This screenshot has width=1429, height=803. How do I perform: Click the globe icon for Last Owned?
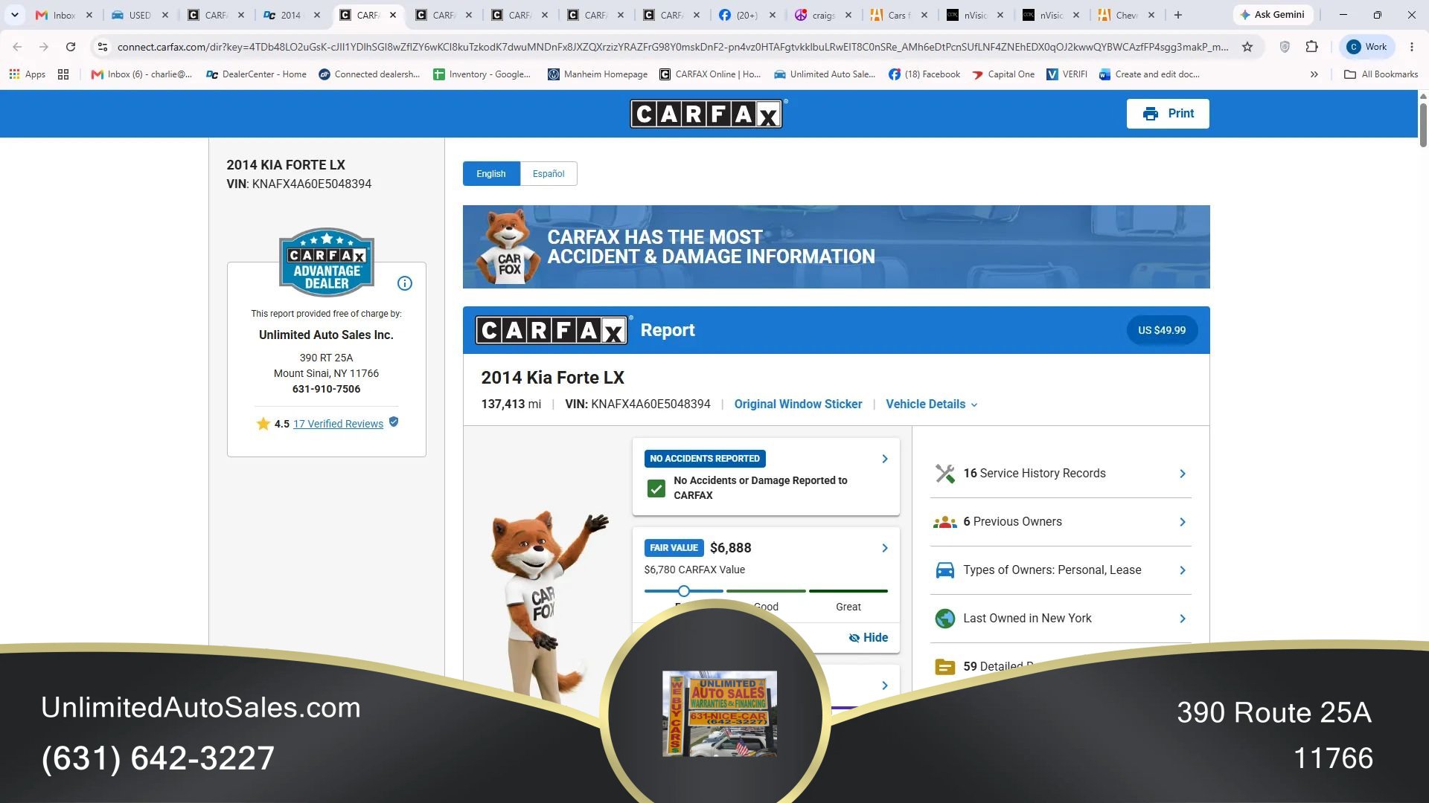[x=944, y=619]
